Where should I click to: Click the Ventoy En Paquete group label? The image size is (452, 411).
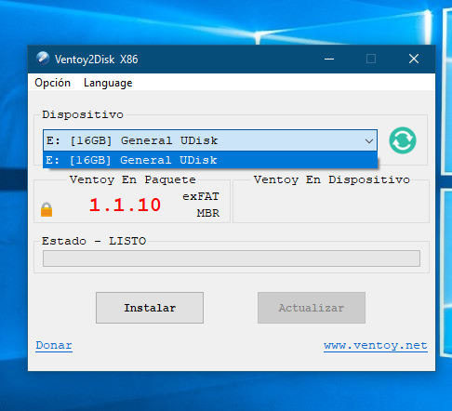coord(133,179)
